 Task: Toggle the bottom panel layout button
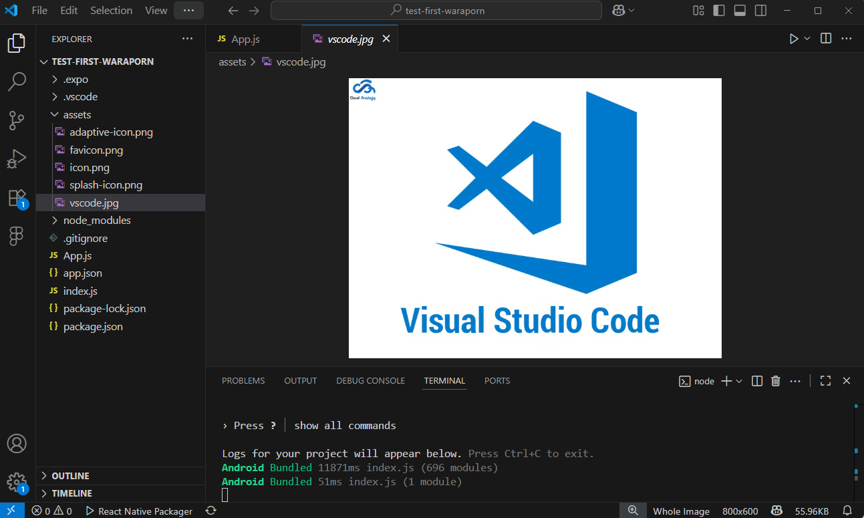click(740, 11)
